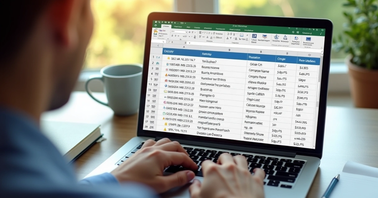
Task: Click the stacked layers icon in the ribbon
Action: pos(264,37)
